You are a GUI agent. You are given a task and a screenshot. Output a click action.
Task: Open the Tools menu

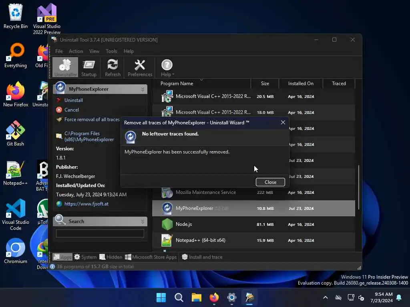point(111,51)
